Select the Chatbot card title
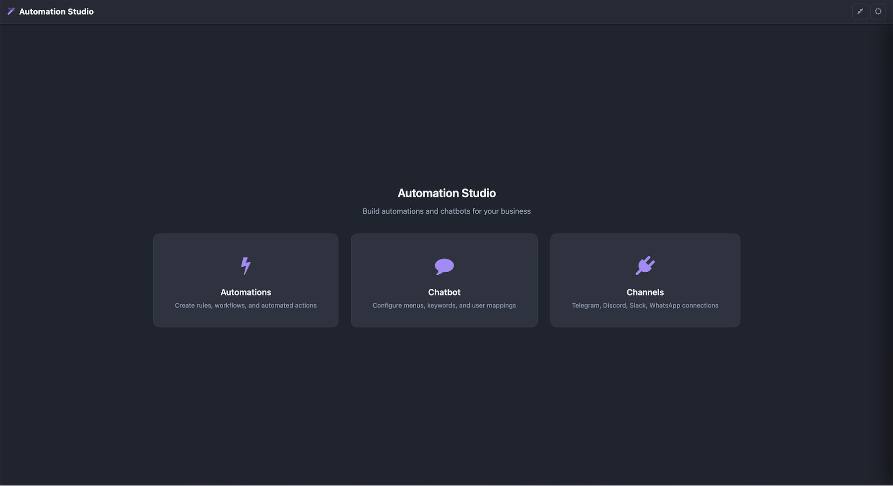Screen dimensions: 893x486 (x=444, y=292)
